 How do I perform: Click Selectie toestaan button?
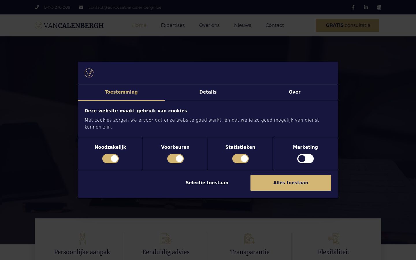tap(207, 183)
